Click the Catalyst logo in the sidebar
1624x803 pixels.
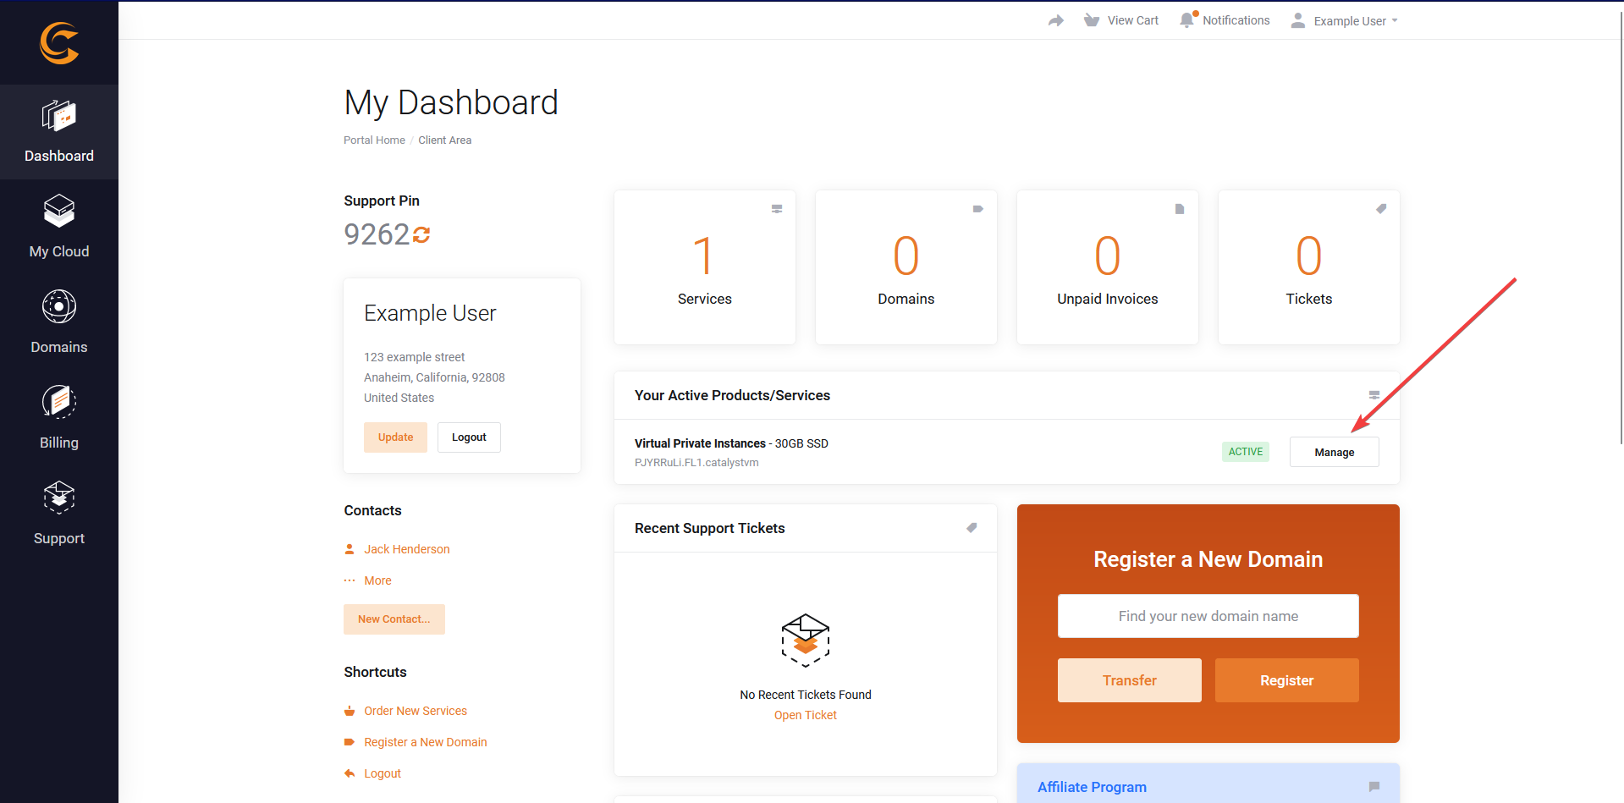[x=59, y=43]
